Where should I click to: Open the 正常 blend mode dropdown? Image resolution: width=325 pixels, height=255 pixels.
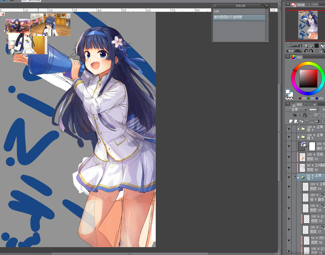[296, 109]
